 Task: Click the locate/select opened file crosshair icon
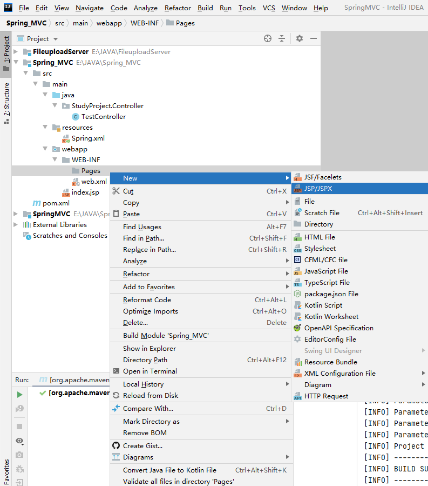(268, 38)
